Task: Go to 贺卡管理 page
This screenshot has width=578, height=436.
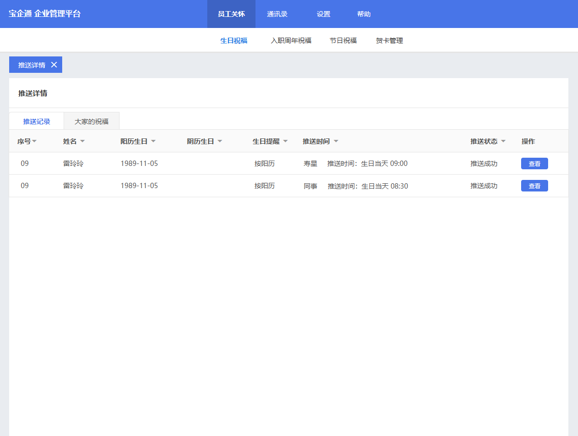Action: [390, 41]
